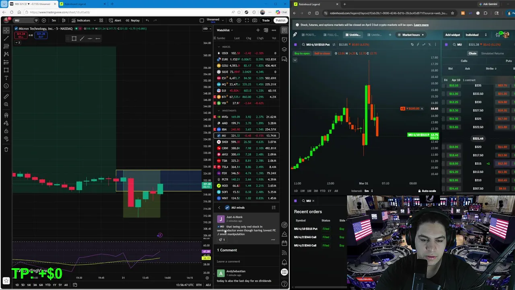Screen dimensions: 515x290
Task: Click the Trade button in TradingView
Action: [x=266, y=20]
